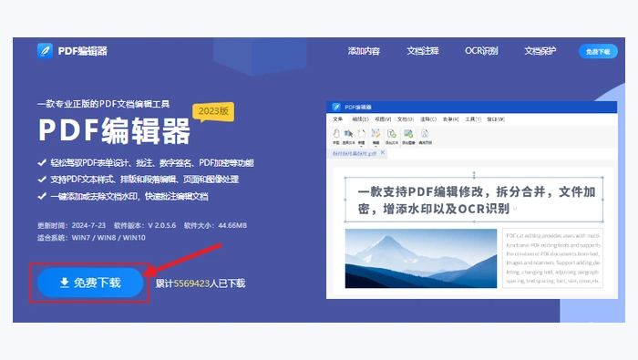Click the 2023版 yellow badge
The height and width of the screenshot is (360, 638).
(213, 111)
